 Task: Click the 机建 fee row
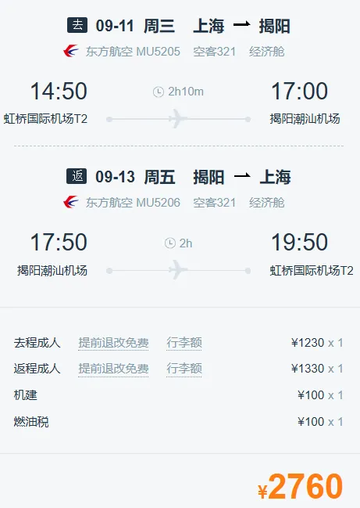(x=178, y=395)
